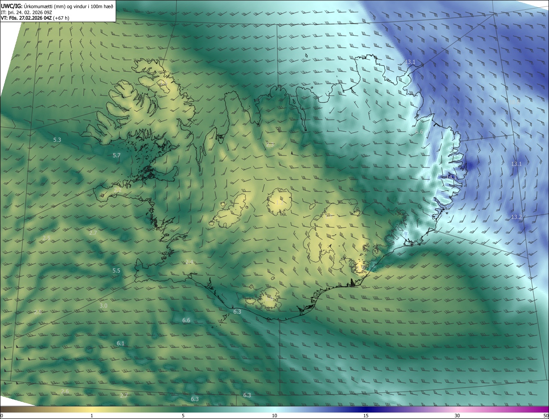Click the legend tick label 10
The image size is (549, 419).
point(274,416)
